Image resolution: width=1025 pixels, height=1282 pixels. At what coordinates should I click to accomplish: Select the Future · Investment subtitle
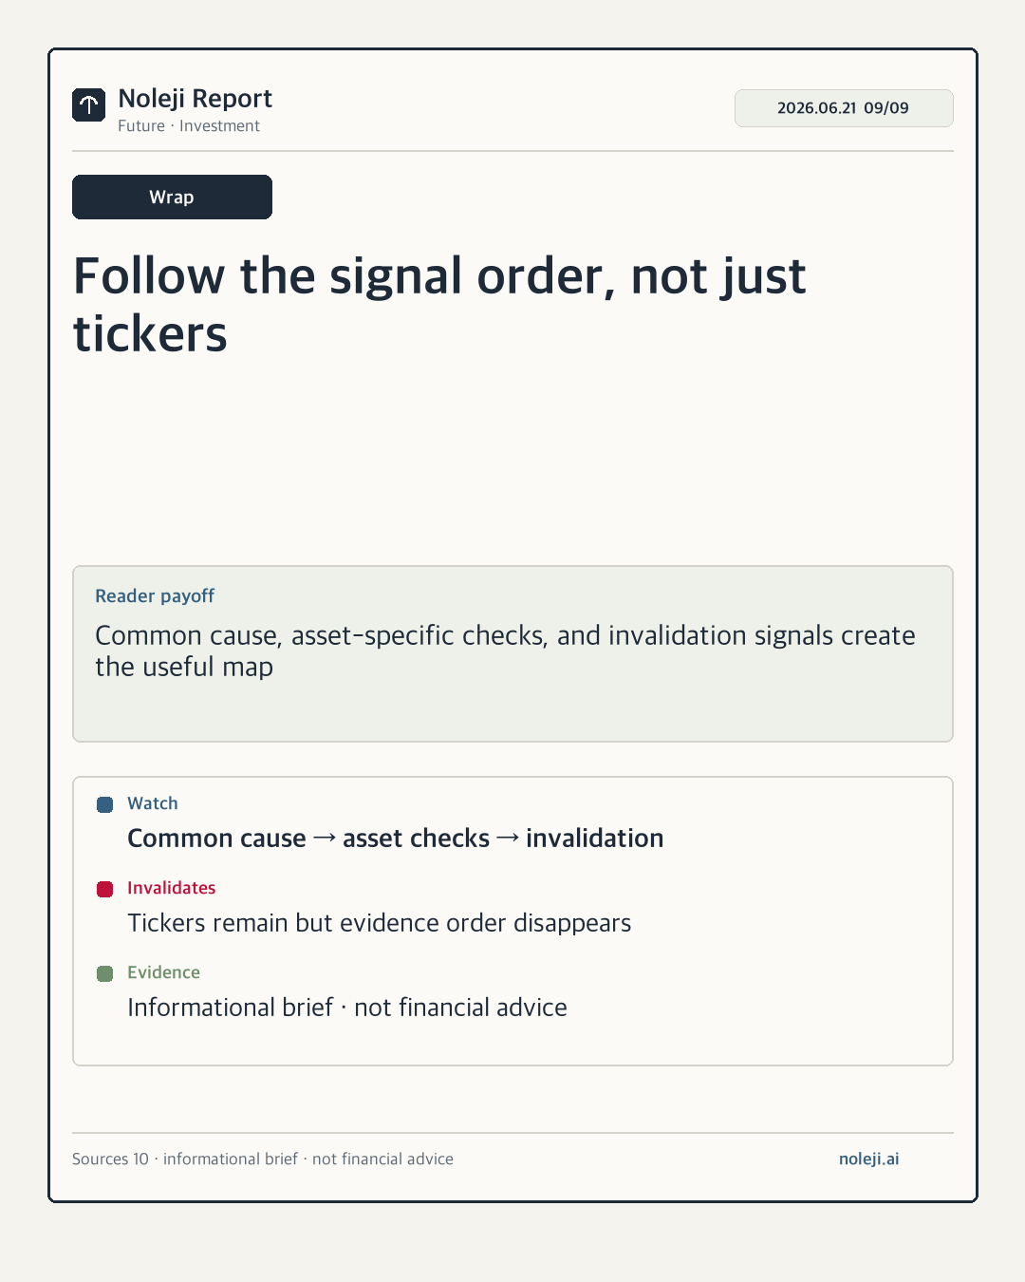[x=189, y=125]
